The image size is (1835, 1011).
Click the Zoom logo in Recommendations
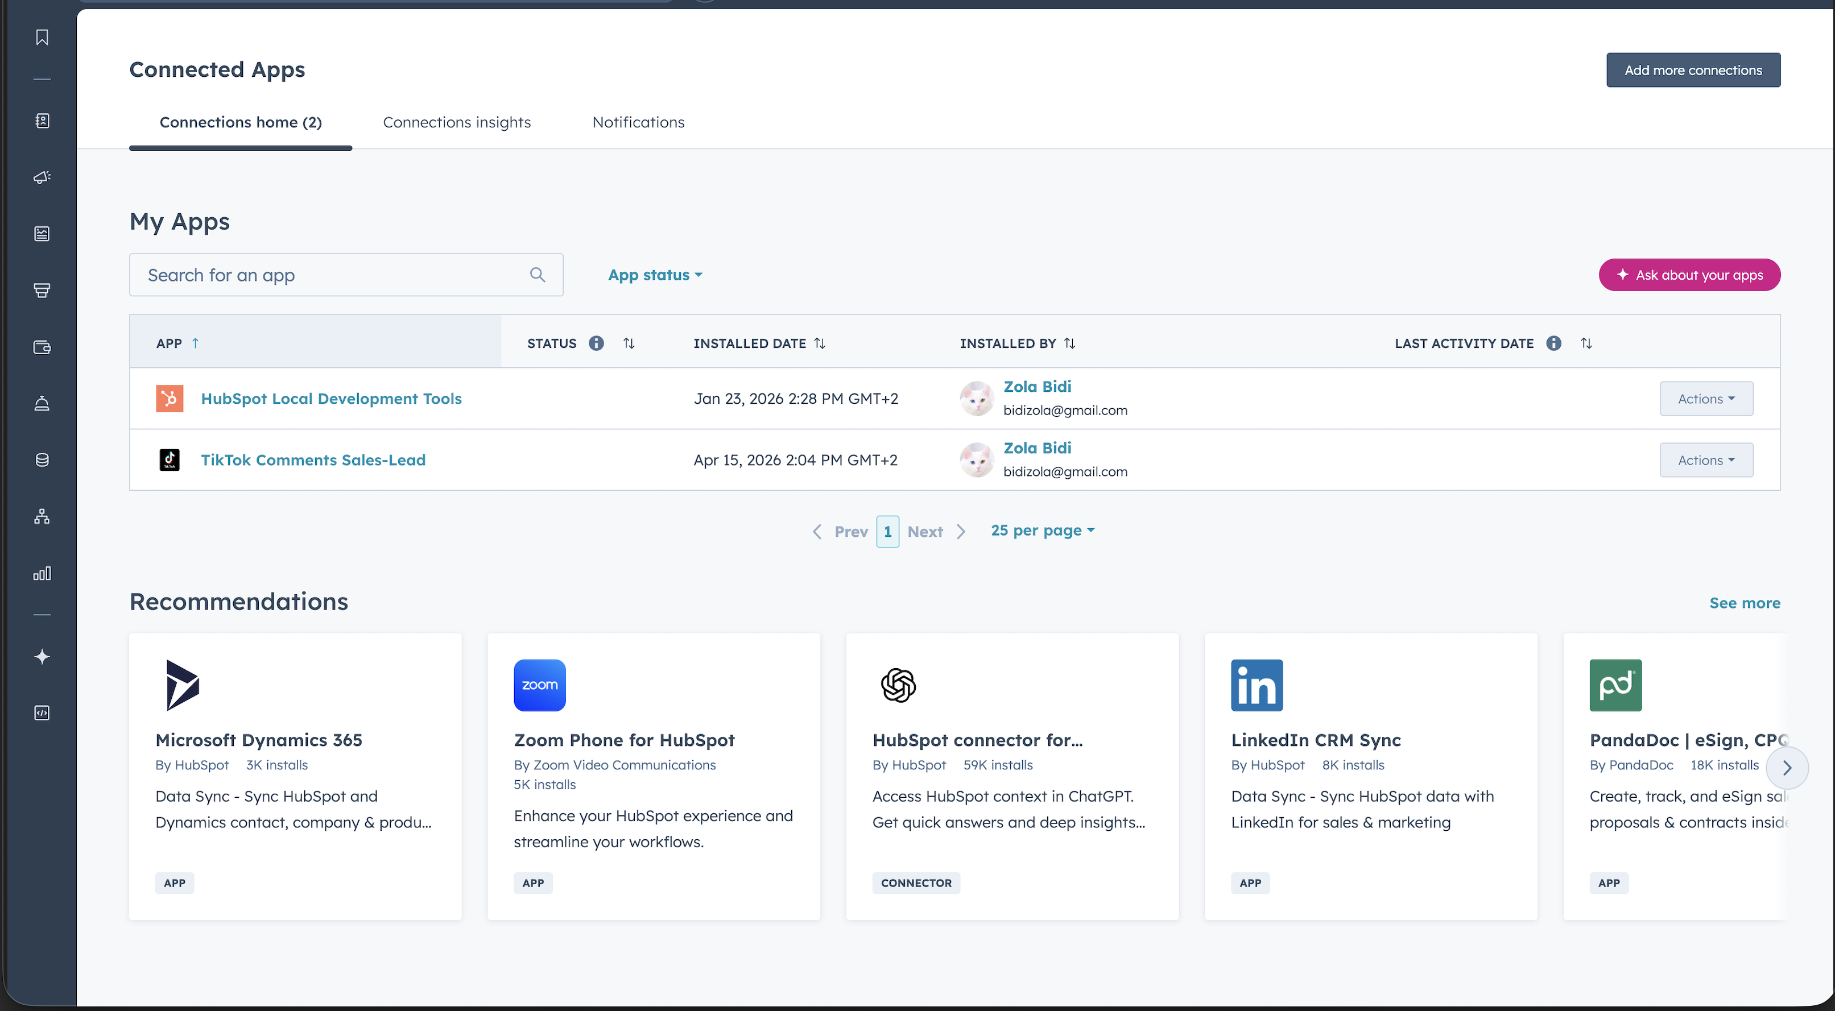540,685
